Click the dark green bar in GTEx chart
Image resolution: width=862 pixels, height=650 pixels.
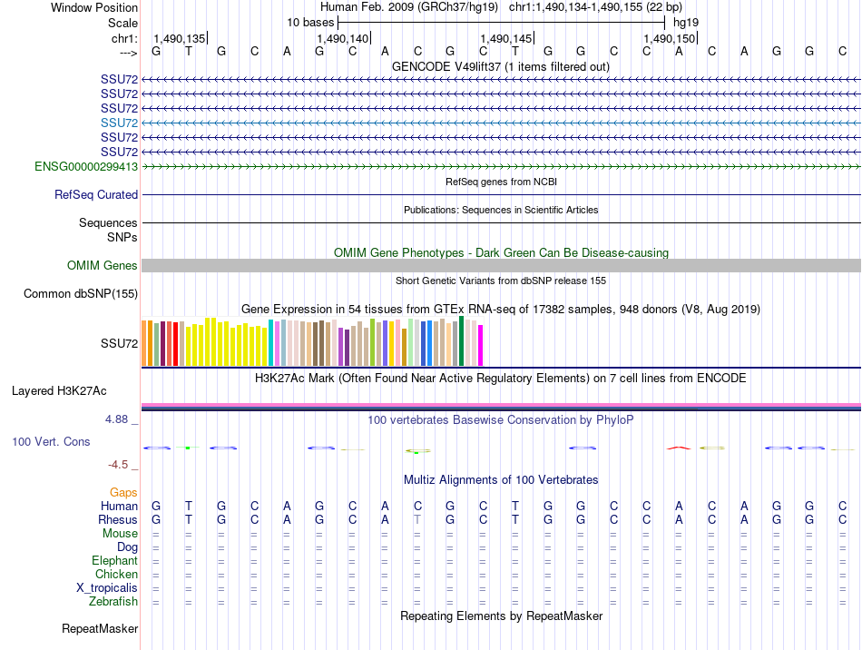point(462,341)
